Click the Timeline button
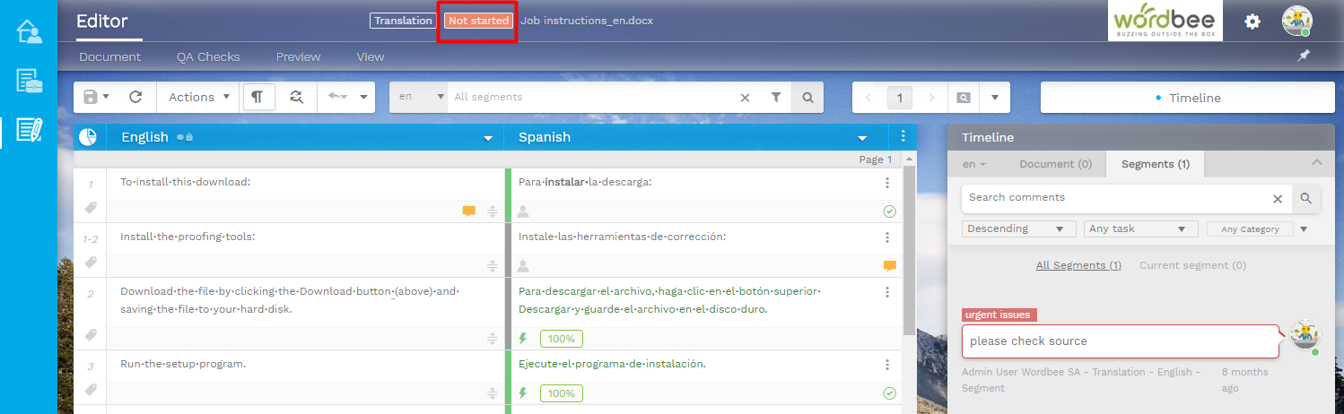Screen dimensions: 1344x414 [1188, 98]
